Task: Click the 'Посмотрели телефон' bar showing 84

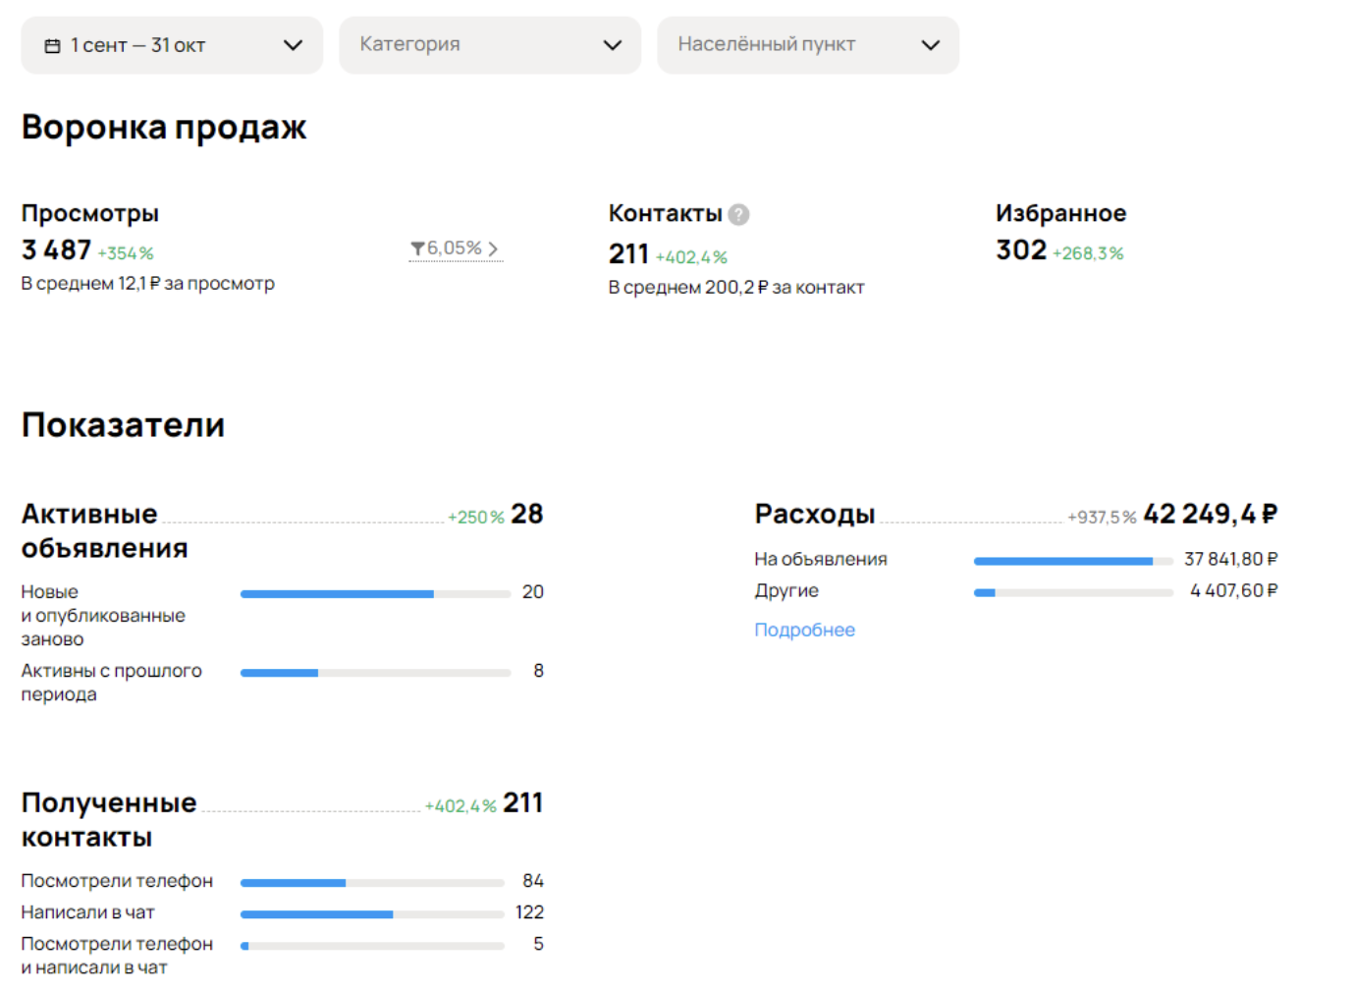Action: coord(371,883)
